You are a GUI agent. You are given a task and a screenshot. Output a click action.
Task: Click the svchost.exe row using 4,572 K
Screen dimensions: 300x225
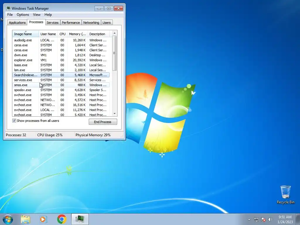61,100
